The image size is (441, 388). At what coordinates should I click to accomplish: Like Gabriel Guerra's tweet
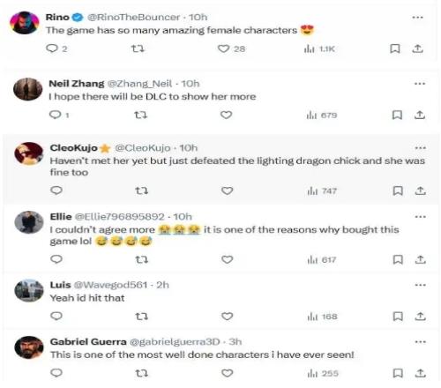pyautogui.click(x=227, y=373)
